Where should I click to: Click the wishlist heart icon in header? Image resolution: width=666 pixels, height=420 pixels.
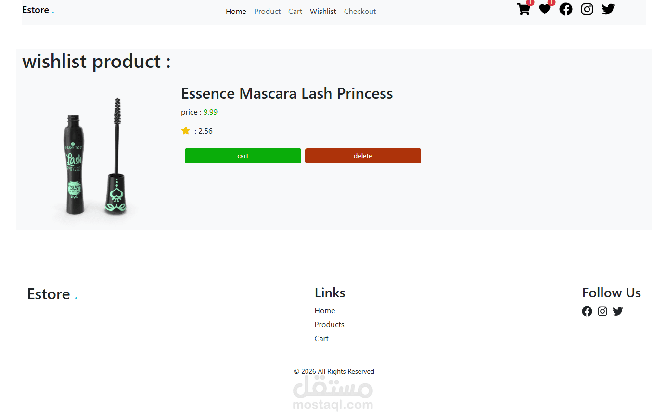pyautogui.click(x=545, y=10)
